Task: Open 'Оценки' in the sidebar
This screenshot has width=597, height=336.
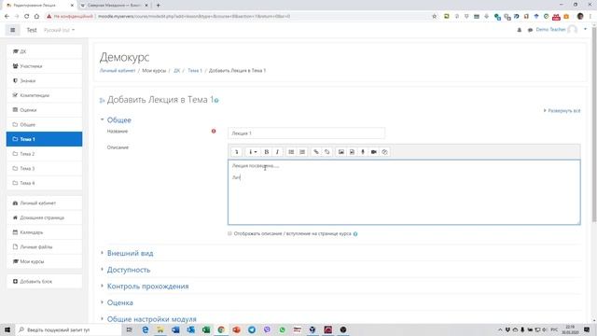Action: coord(44,110)
